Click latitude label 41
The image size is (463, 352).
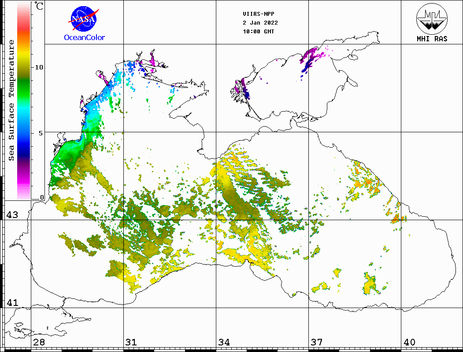pyautogui.click(x=12, y=302)
